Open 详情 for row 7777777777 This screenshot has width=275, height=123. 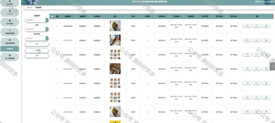247,40
